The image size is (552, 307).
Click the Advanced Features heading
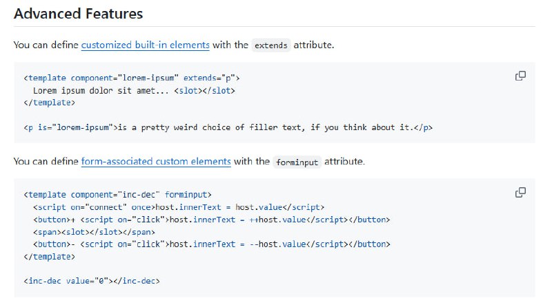[79, 13]
